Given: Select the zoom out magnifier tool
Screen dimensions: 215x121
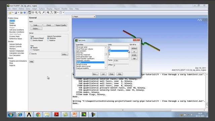Looking at the screenshot, I should pos(40,13).
